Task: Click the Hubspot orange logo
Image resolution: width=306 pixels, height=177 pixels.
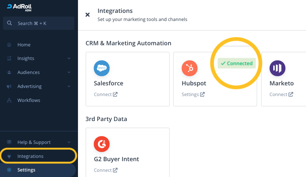Action: (x=189, y=68)
